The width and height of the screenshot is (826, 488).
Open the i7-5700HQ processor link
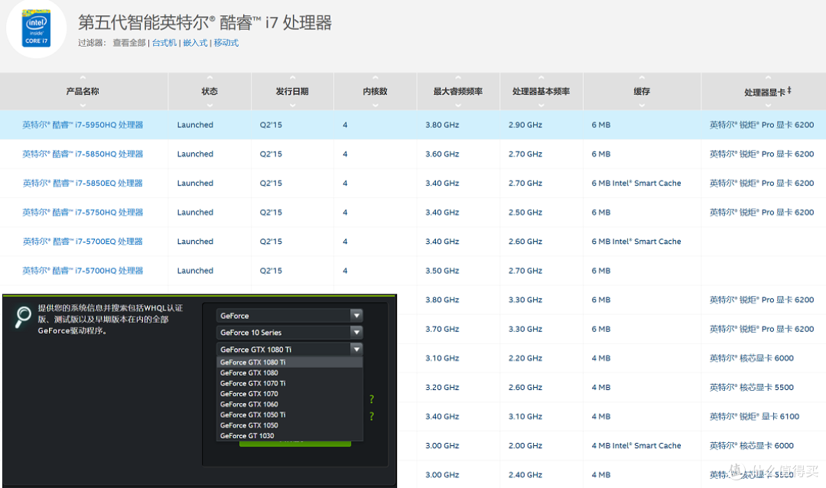[x=83, y=271]
